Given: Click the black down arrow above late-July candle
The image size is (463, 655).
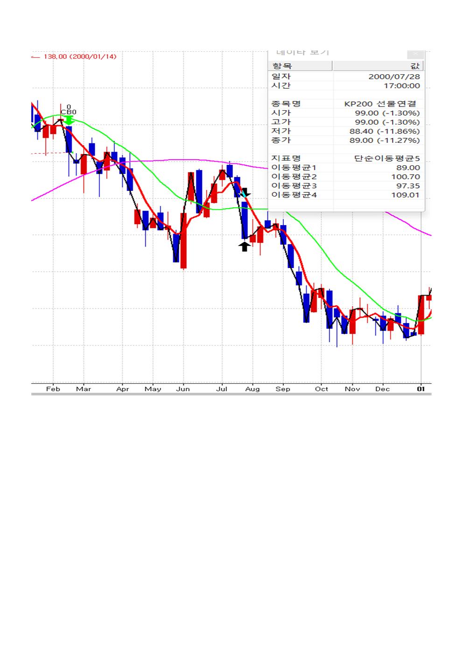Looking at the screenshot, I should (245, 192).
